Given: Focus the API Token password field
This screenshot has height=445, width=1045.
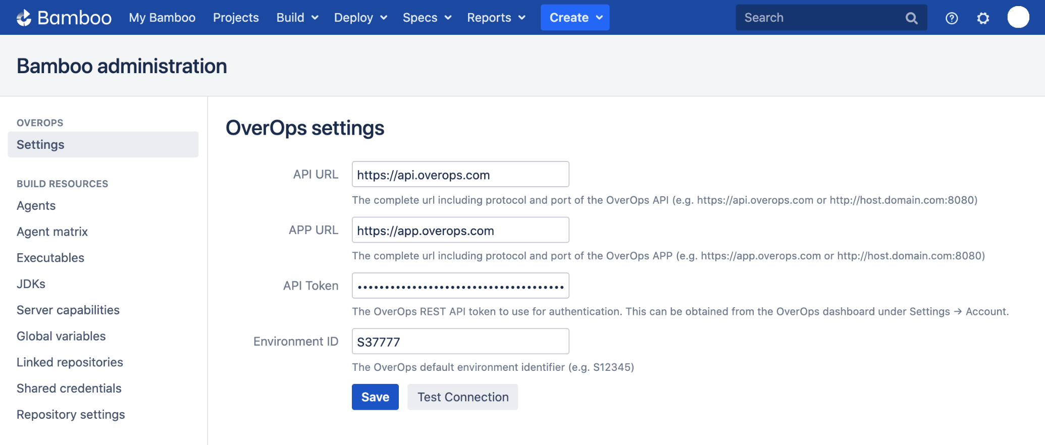Looking at the screenshot, I should pos(460,286).
